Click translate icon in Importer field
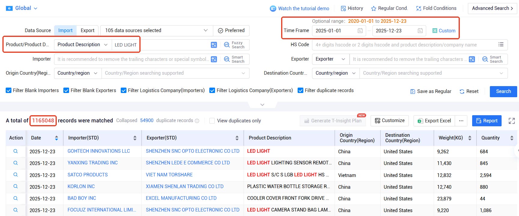This screenshot has height=216, width=519. pos(214,59)
